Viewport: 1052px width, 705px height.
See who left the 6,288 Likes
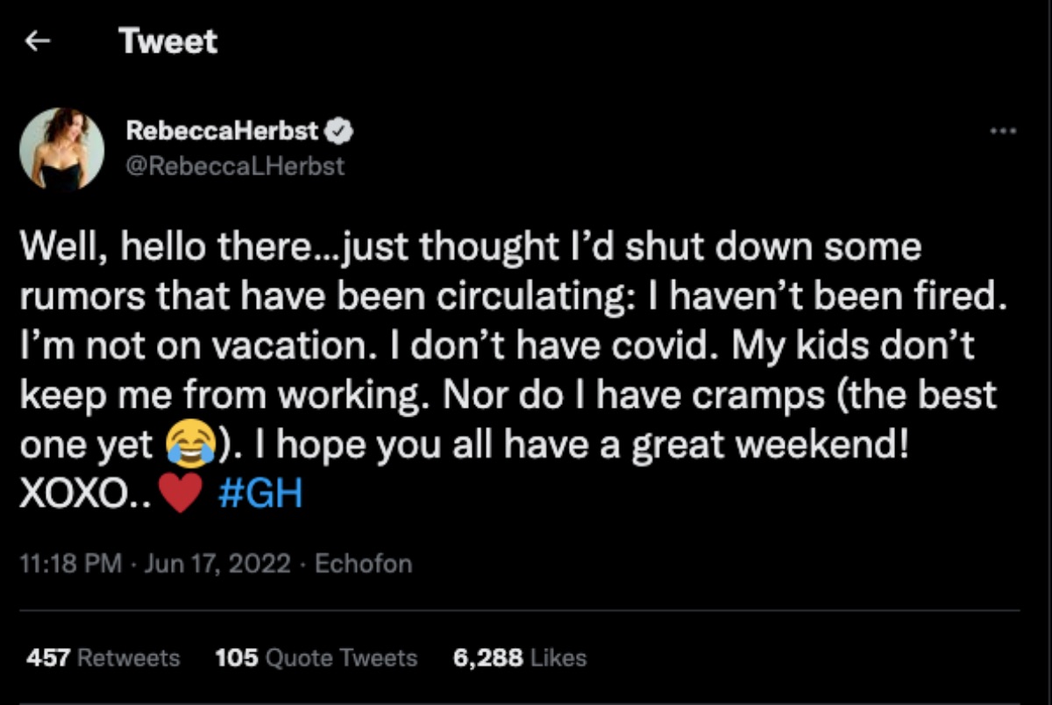point(519,658)
